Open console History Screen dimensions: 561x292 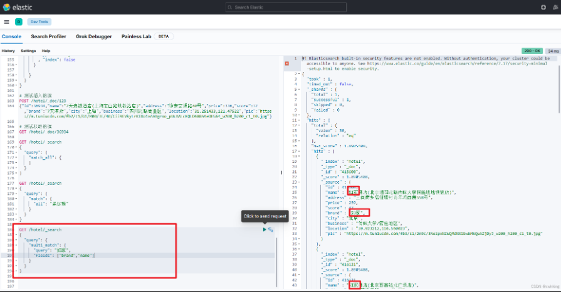8,51
